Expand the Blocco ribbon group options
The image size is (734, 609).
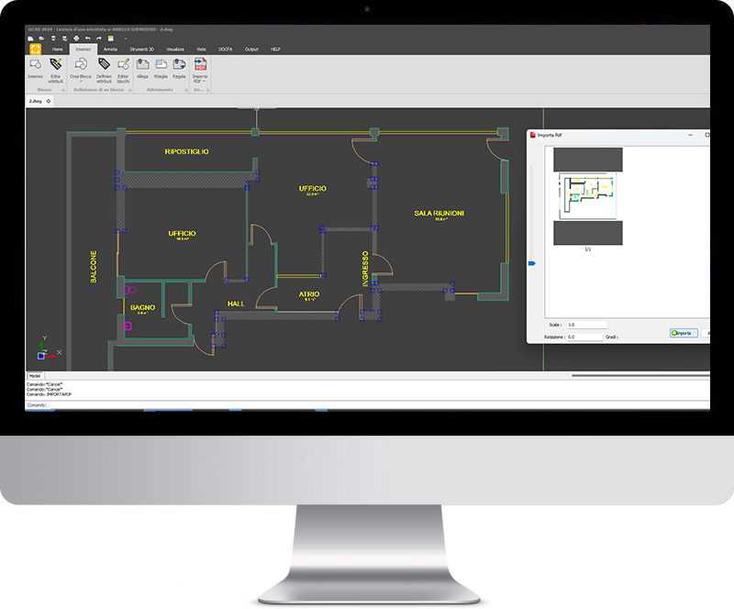[63, 88]
